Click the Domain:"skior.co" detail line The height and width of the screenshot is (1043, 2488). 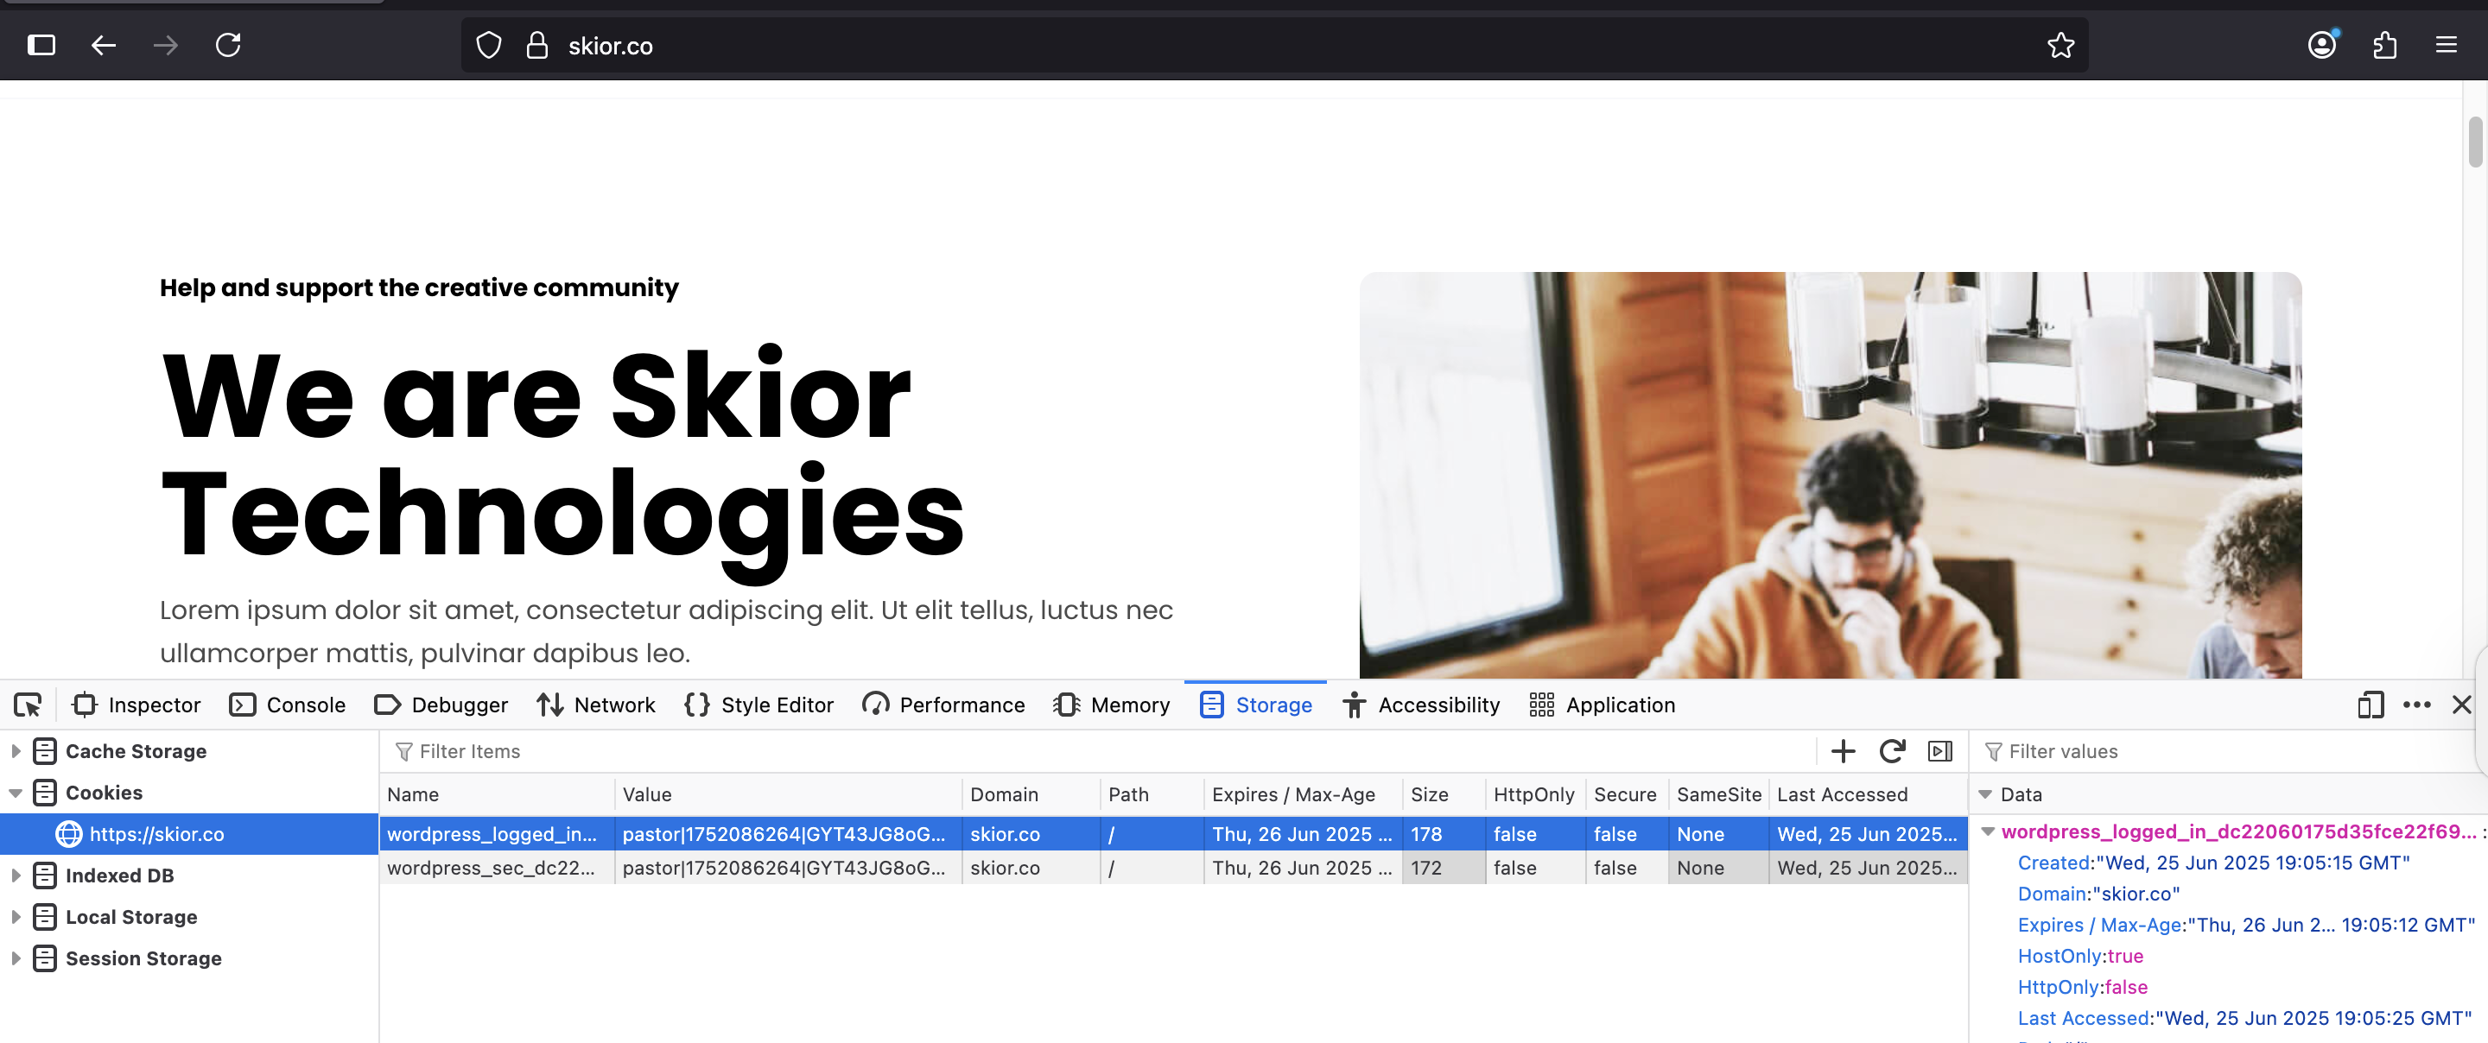tap(2098, 894)
